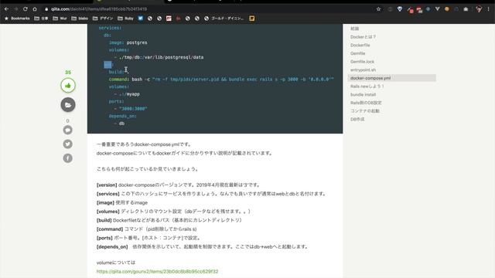
Task: Click the [version] description line
Action: [x=179, y=185]
